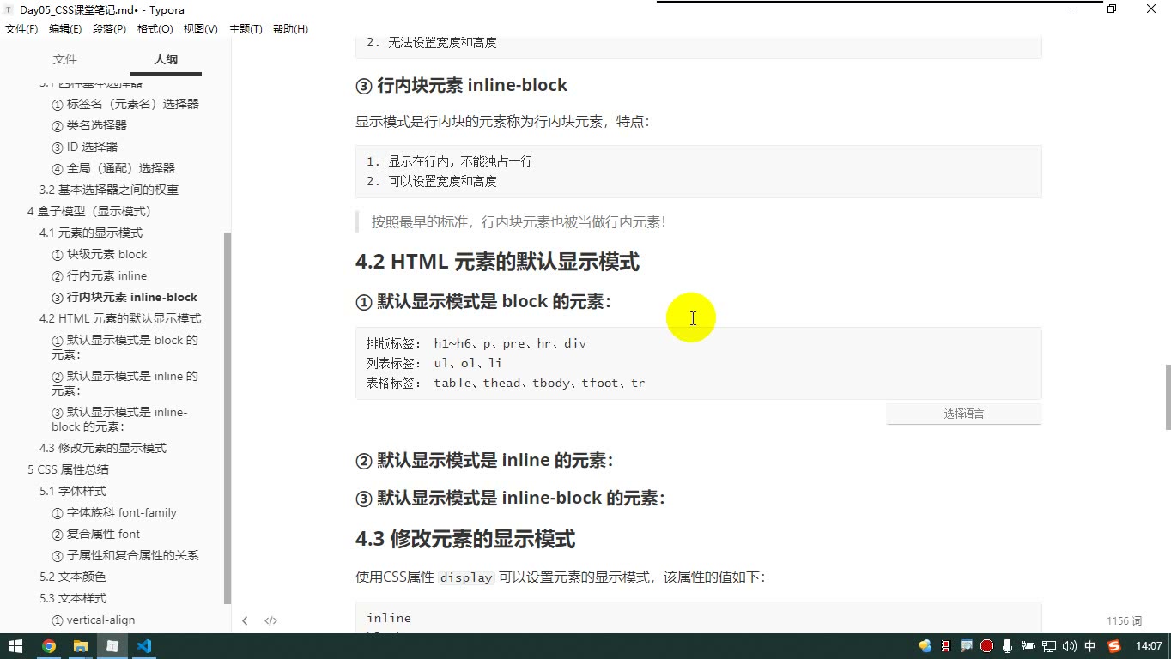Open the 文件(F) menu
Image resolution: width=1171 pixels, height=659 pixels.
coord(21,29)
